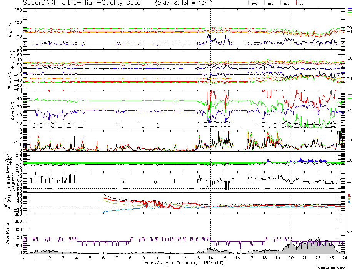Click the 'Latitude (degrees)' axis label
Image resolution: width=352 pixels, height=269 pixels.
coord(8,181)
